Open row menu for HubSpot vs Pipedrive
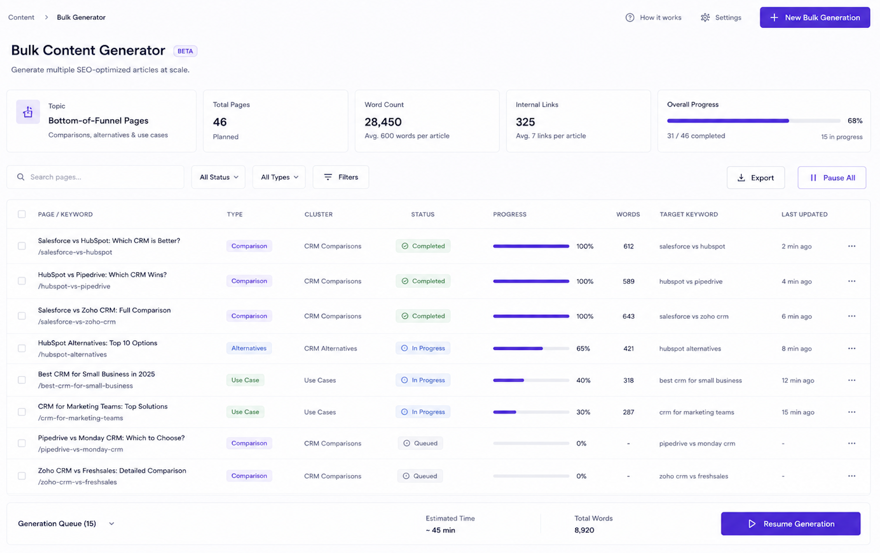Image resolution: width=880 pixels, height=553 pixels. point(852,281)
